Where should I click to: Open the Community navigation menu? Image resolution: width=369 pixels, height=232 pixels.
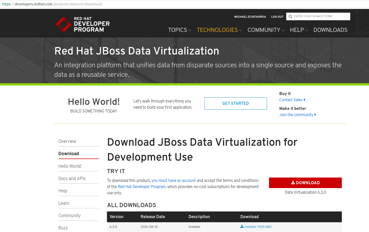tap(264, 30)
